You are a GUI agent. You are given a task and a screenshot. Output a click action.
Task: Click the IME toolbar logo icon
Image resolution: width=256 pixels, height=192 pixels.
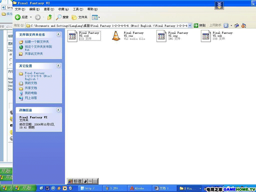coord(70,181)
